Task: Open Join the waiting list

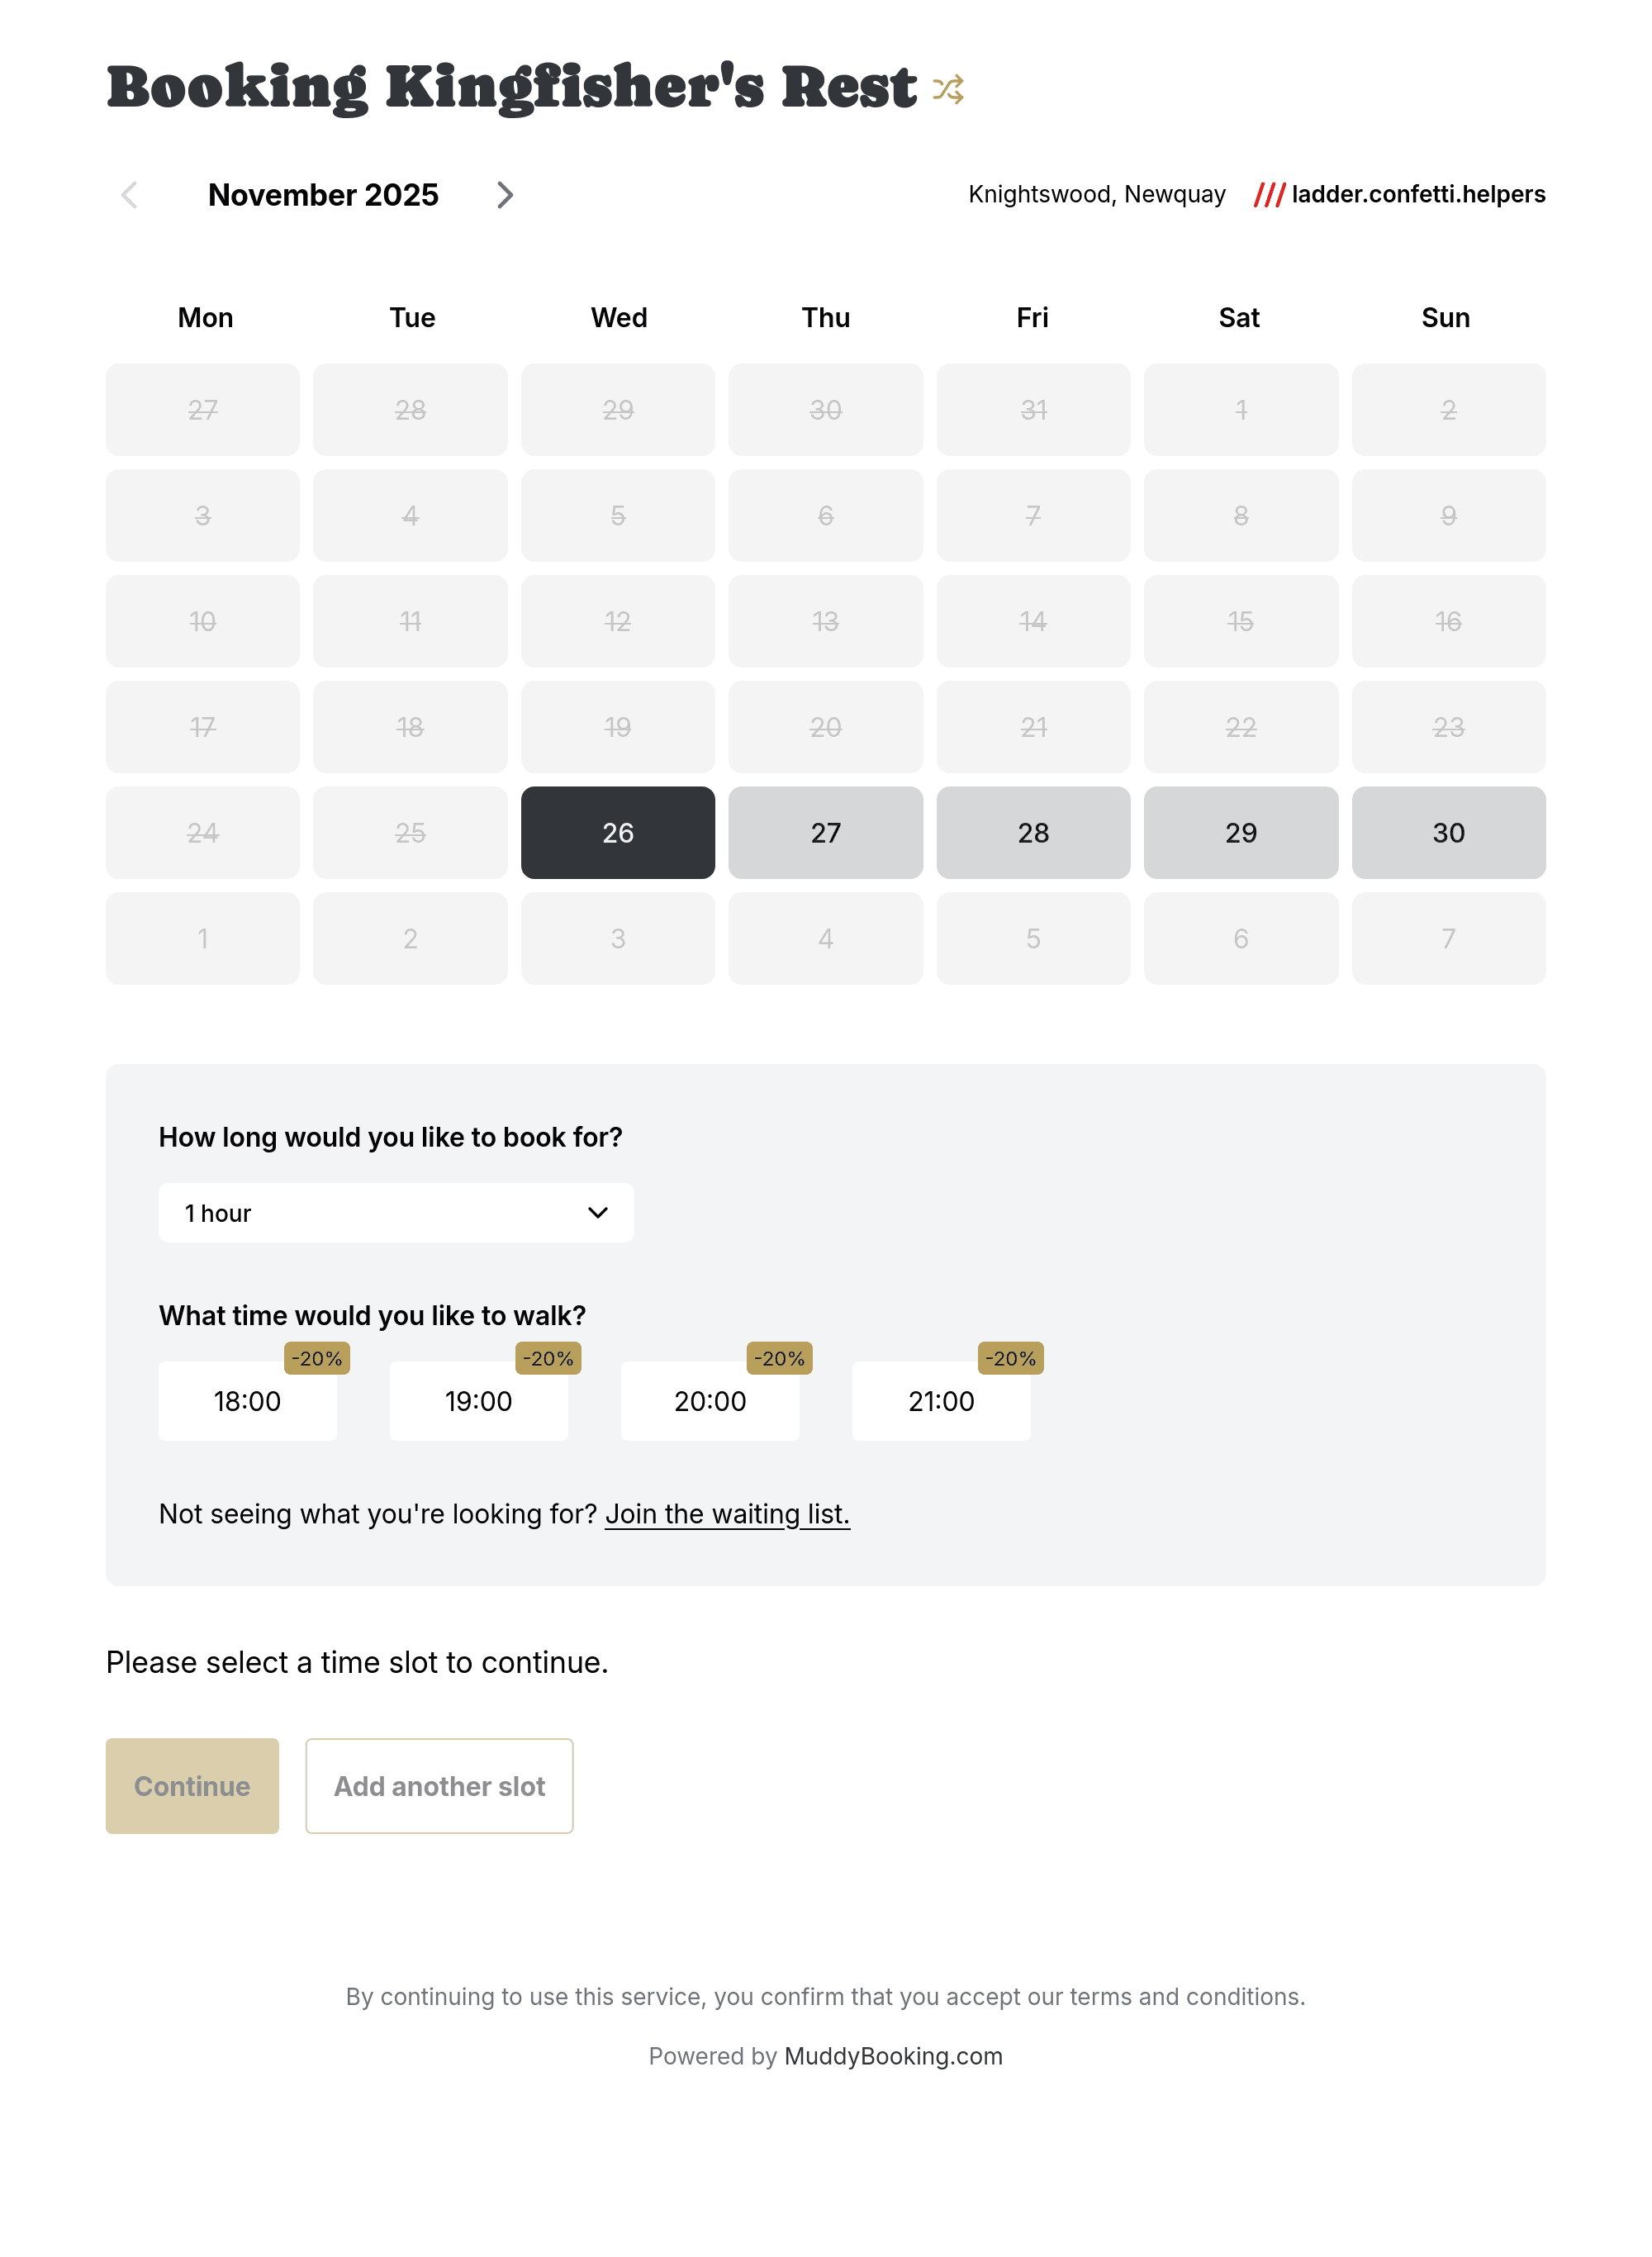Action: [727, 1514]
